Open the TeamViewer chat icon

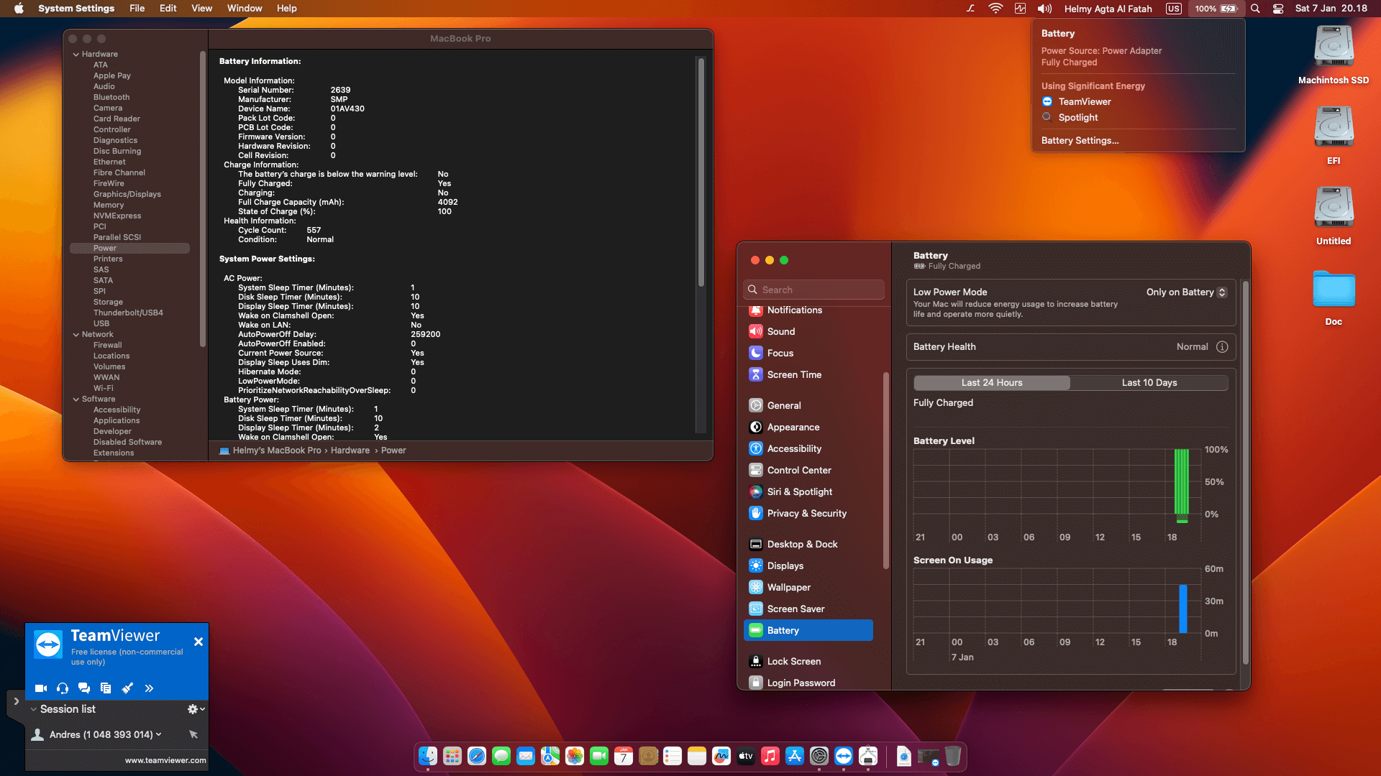[x=84, y=688]
